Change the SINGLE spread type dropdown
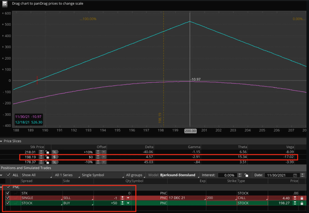 (42, 198)
